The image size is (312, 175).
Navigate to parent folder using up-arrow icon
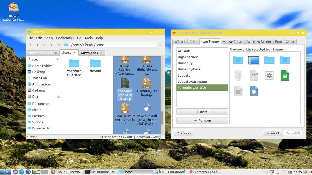click(x=59, y=45)
